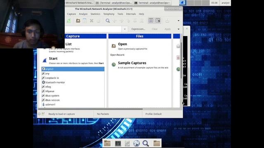This screenshot has width=264, height=148.
Task: Open the Internals menu
Action: [131, 14]
